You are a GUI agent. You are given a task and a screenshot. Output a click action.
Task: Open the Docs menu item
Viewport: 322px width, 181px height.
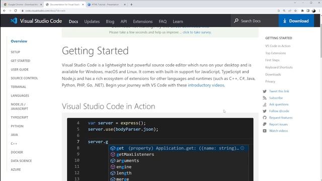tap(73, 21)
